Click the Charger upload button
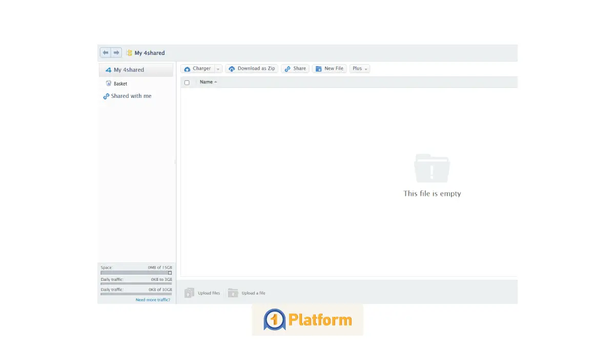 tap(197, 69)
